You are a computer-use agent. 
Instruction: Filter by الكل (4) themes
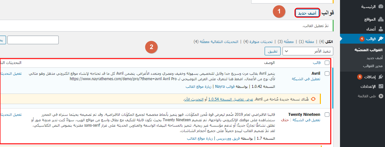click(x=326, y=42)
